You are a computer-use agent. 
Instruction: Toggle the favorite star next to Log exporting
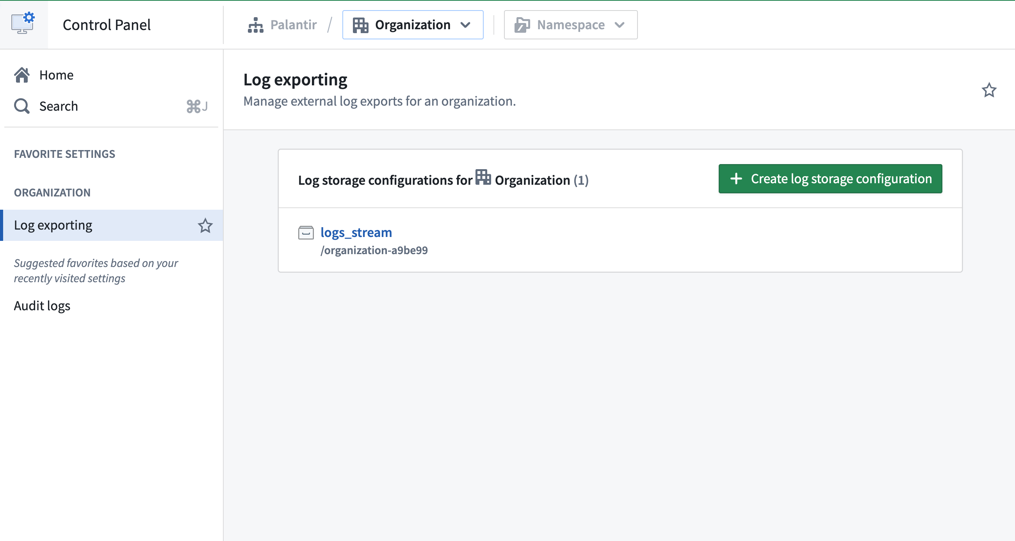click(205, 225)
